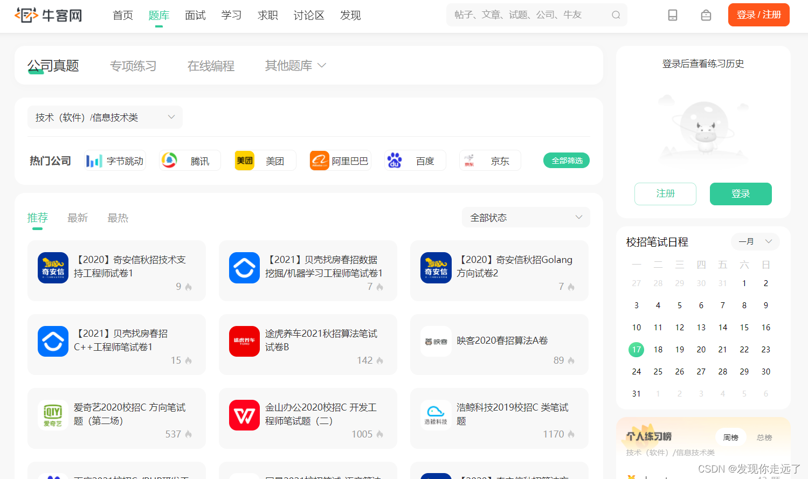
Task: Click the orange 登录/注册 button
Action: 759,15
